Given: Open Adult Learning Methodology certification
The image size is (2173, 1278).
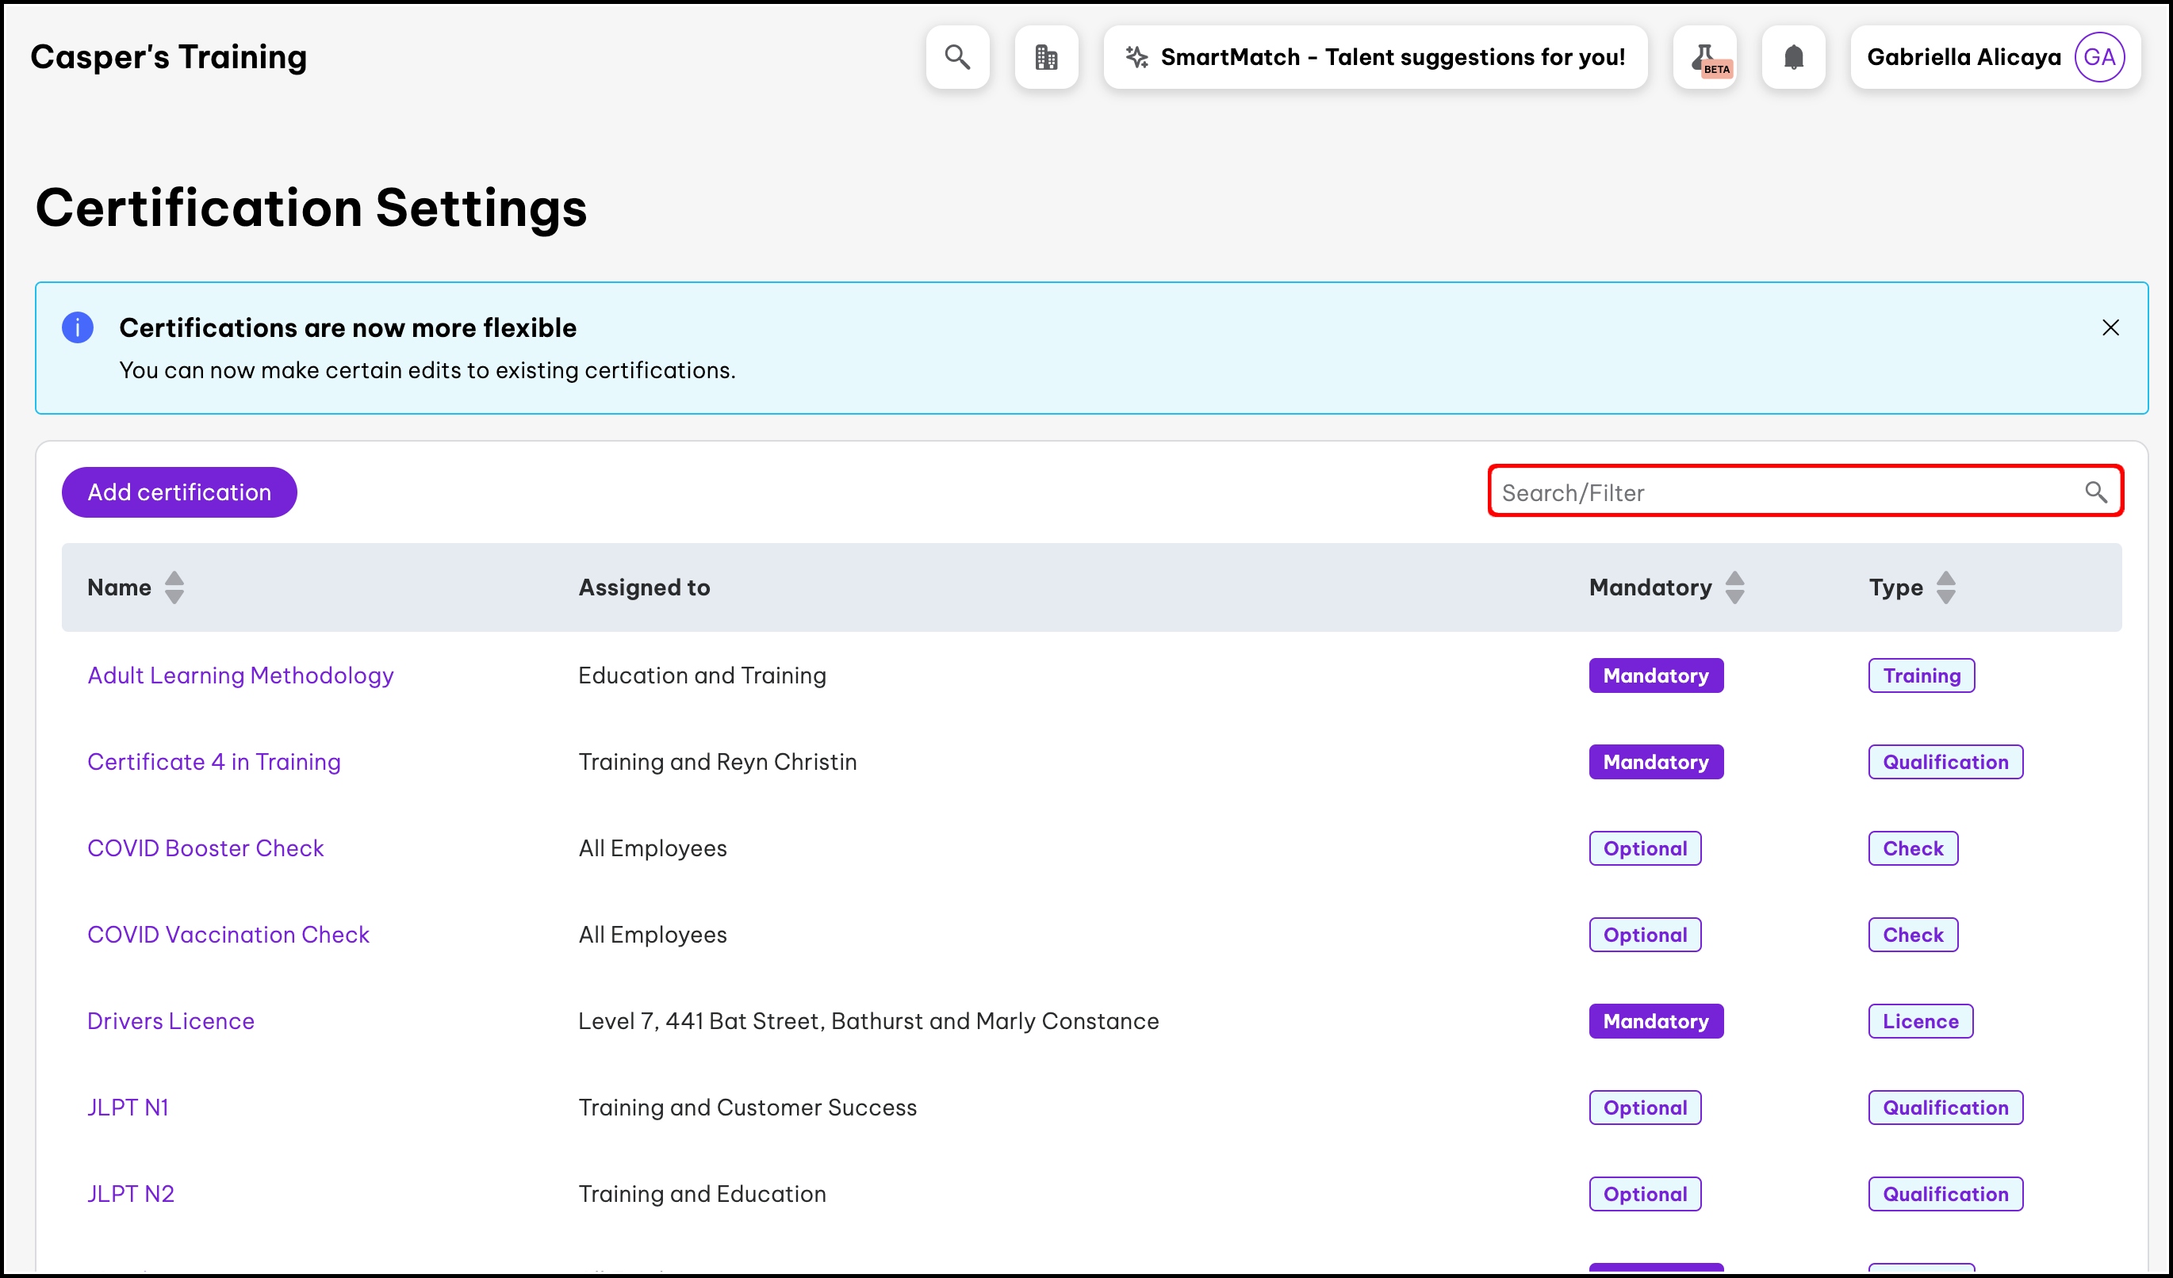Looking at the screenshot, I should point(240,675).
